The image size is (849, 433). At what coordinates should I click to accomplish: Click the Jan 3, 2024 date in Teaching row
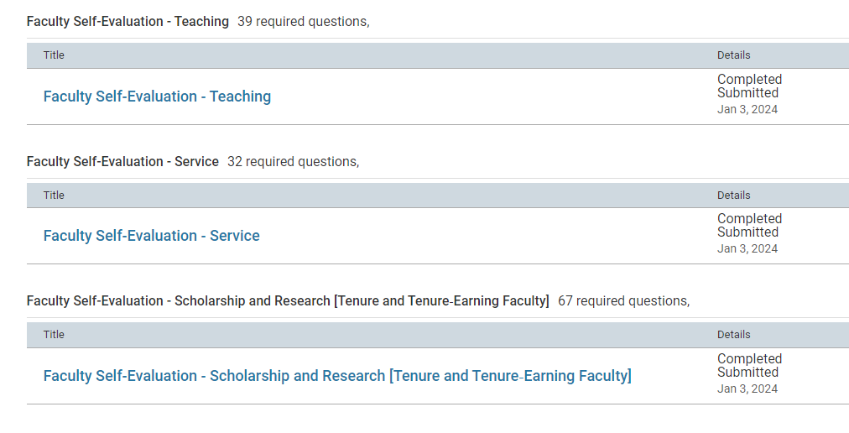(x=747, y=109)
